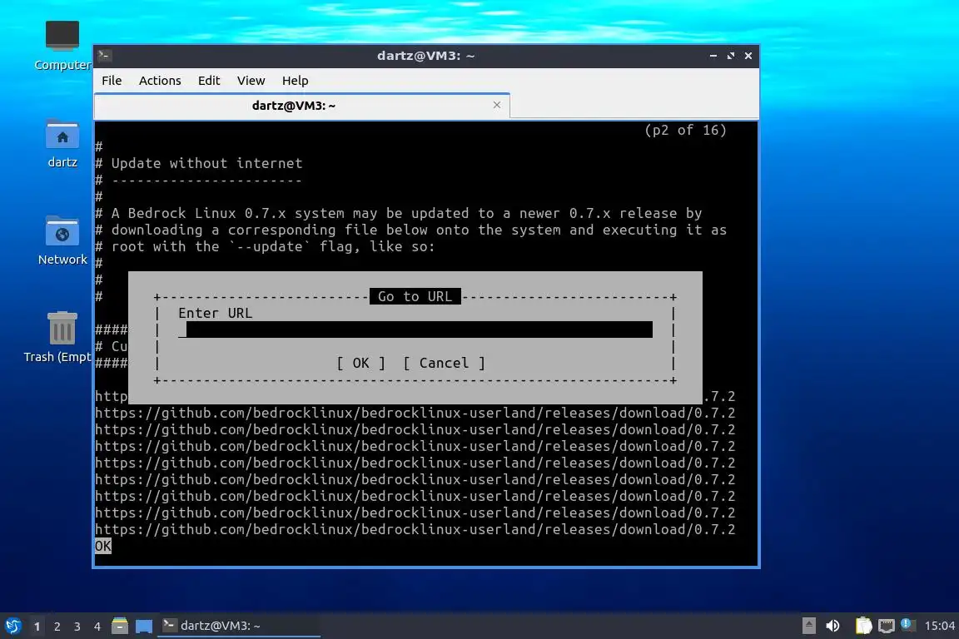Screen dimensions: 959x639
Task: Click the 15:04 clock in the panel
Action: point(939,626)
